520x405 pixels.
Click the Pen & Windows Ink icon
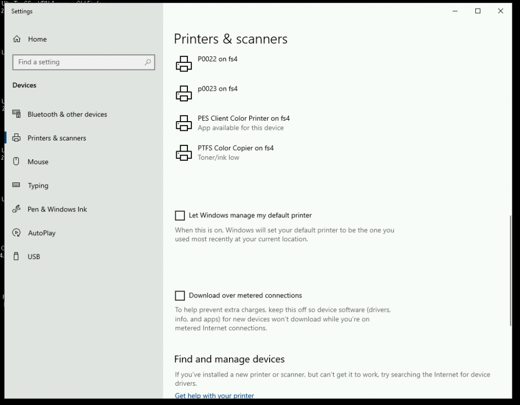[x=16, y=209]
